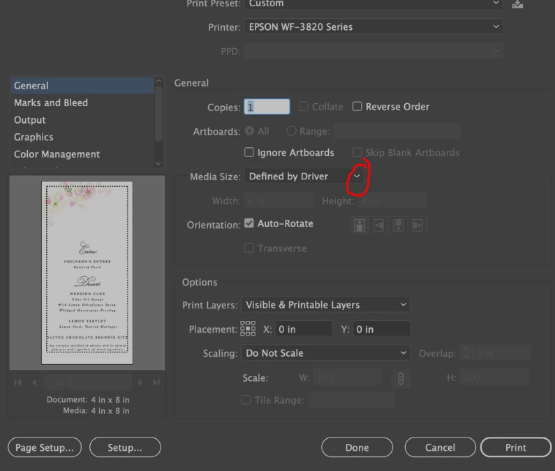The width and height of the screenshot is (555, 471).
Task: Select portrait down orientation icon
Action: coord(398,225)
